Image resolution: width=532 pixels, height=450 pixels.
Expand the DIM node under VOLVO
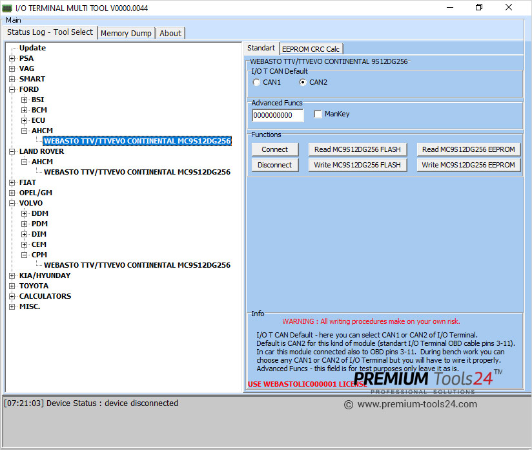tap(24, 235)
